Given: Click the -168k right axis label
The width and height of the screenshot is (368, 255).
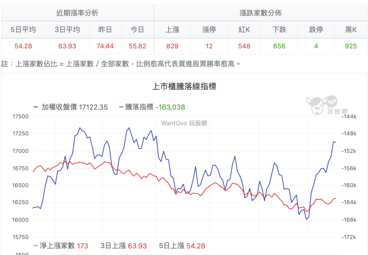Looking at the screenshot, I should [x=349, y=220].
